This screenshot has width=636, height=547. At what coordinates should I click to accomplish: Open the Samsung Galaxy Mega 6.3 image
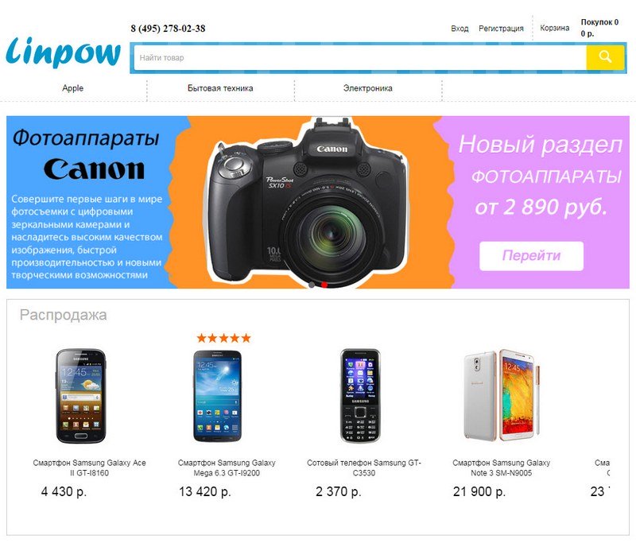[x=217, y=396]
